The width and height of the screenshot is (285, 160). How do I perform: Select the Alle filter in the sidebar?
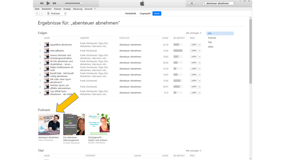[220, 33]
